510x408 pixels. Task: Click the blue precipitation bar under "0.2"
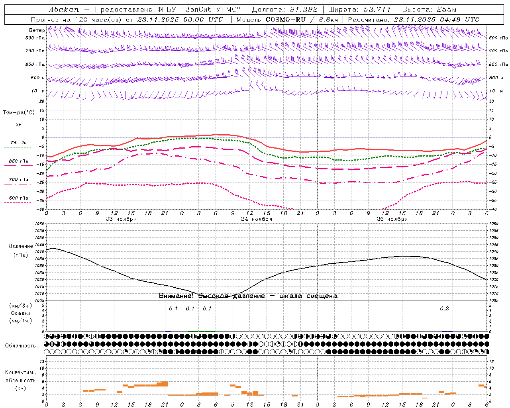click(447, 331)
